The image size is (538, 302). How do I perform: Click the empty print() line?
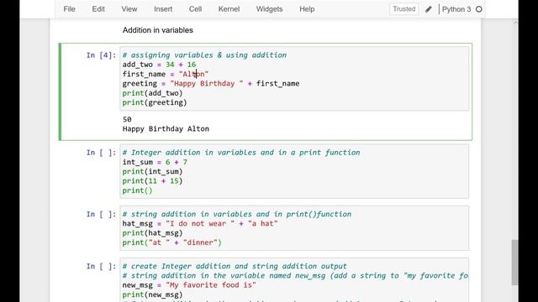137,190
